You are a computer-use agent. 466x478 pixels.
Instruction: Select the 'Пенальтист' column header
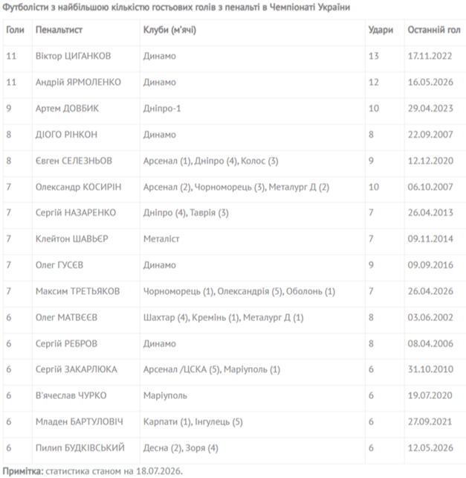tap(59, 30)
